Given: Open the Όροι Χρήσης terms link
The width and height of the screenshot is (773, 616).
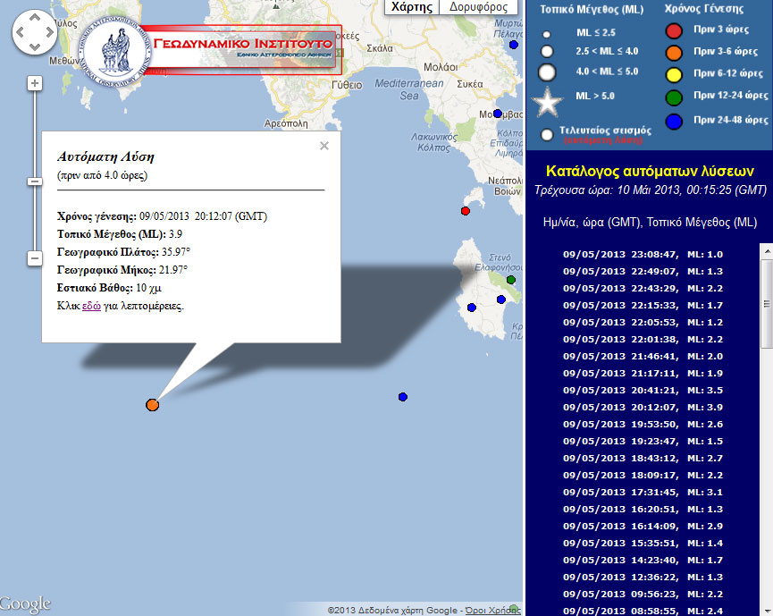Looking at the screenshot, I should coord(492,610).
